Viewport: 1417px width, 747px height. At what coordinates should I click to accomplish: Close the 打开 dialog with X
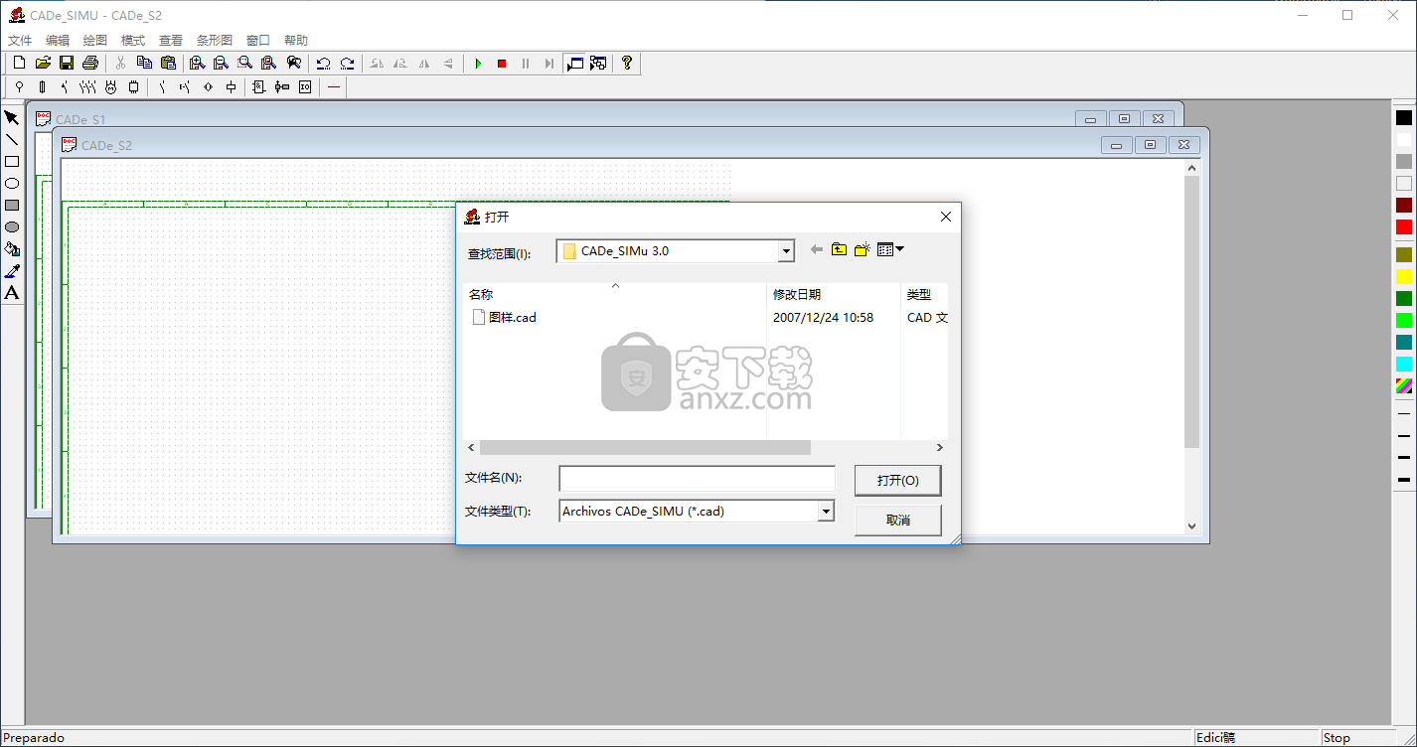(946, 217)
